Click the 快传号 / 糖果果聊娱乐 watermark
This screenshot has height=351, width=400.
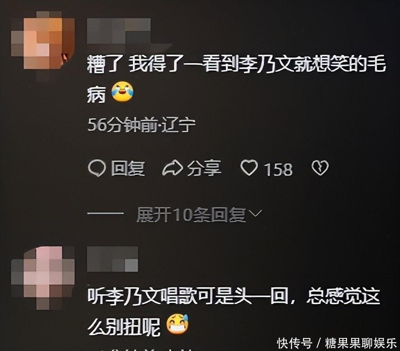point(337,344)
